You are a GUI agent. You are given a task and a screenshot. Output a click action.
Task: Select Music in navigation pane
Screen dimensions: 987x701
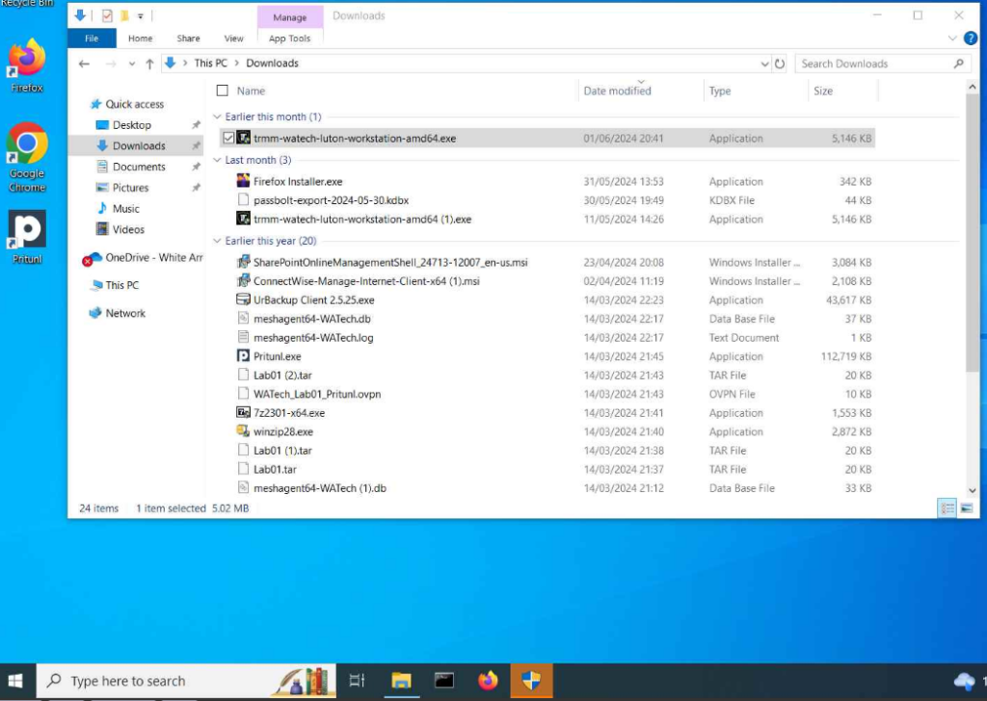126,209
